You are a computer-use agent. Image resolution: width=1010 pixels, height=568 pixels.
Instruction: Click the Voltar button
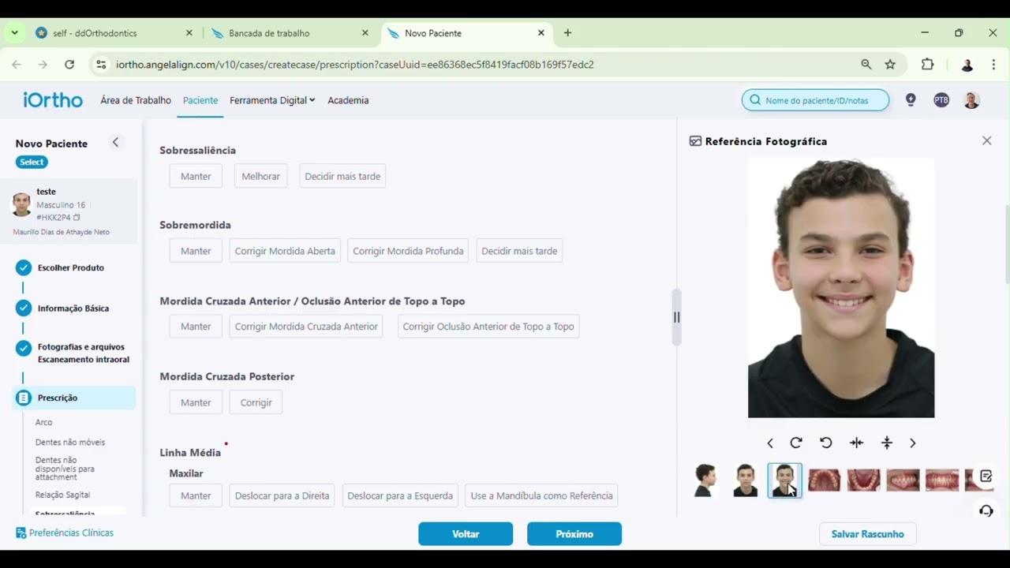click(x=466, y=534)
